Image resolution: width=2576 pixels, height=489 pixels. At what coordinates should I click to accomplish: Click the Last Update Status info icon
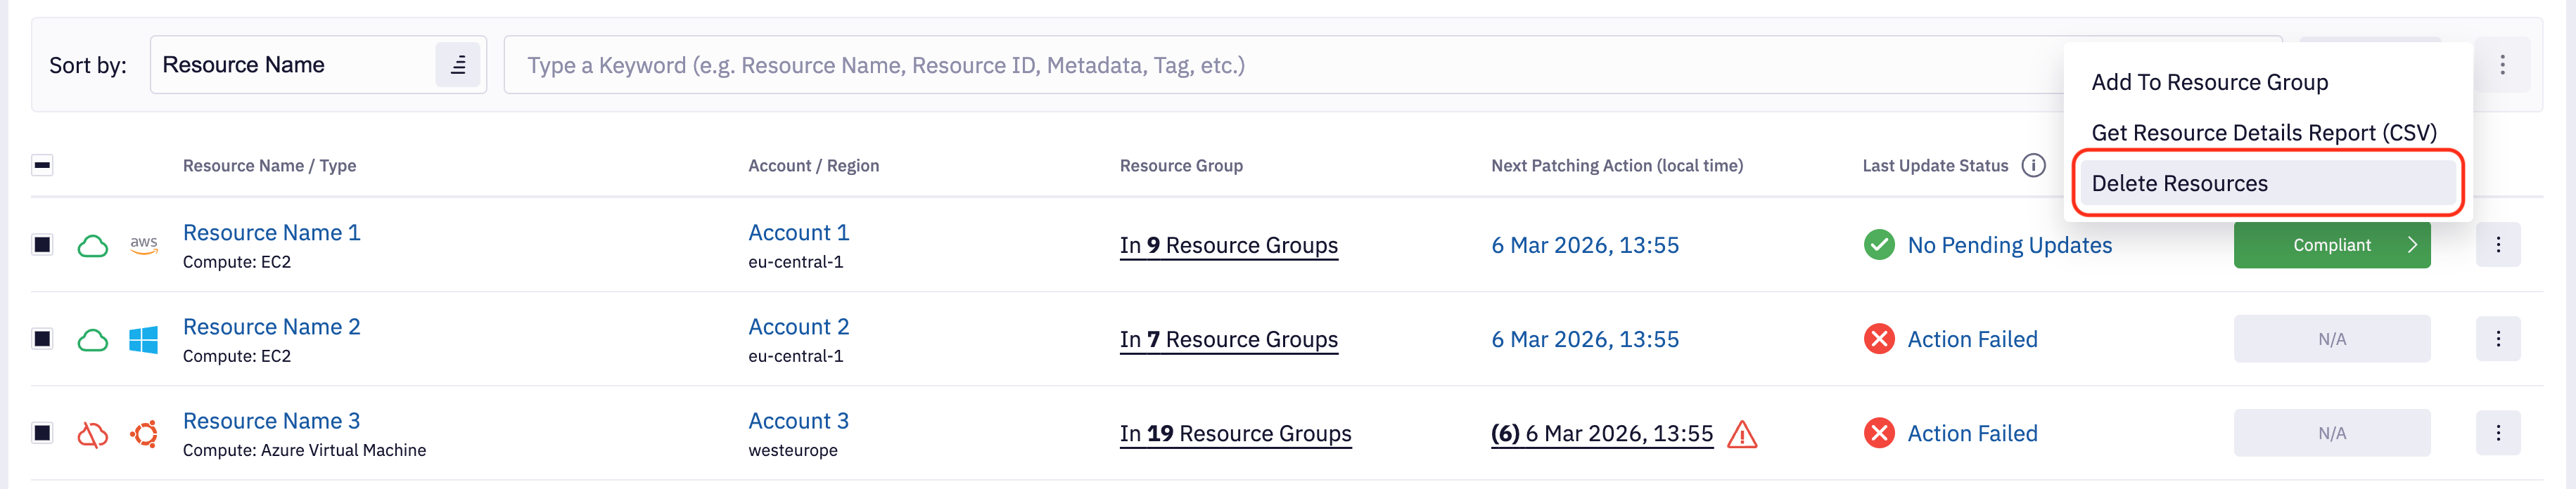coord(2033,166)
